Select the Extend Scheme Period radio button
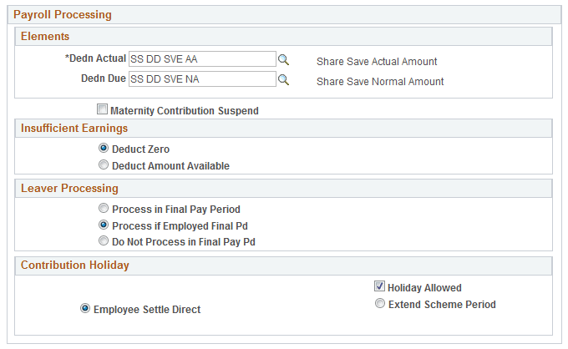The image size is (568, 349). point(379,304)
